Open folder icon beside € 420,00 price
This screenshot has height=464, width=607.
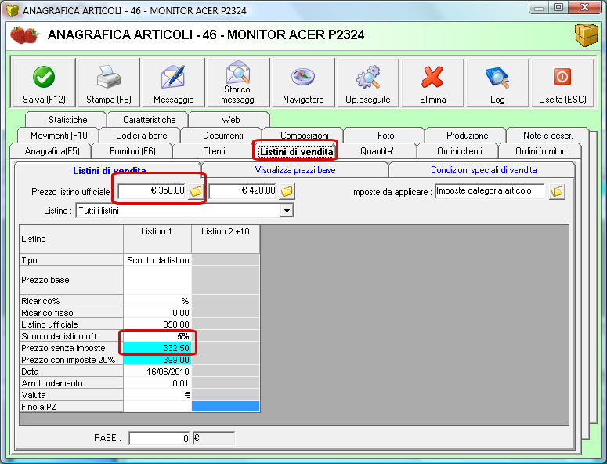[x=287, y=191]
